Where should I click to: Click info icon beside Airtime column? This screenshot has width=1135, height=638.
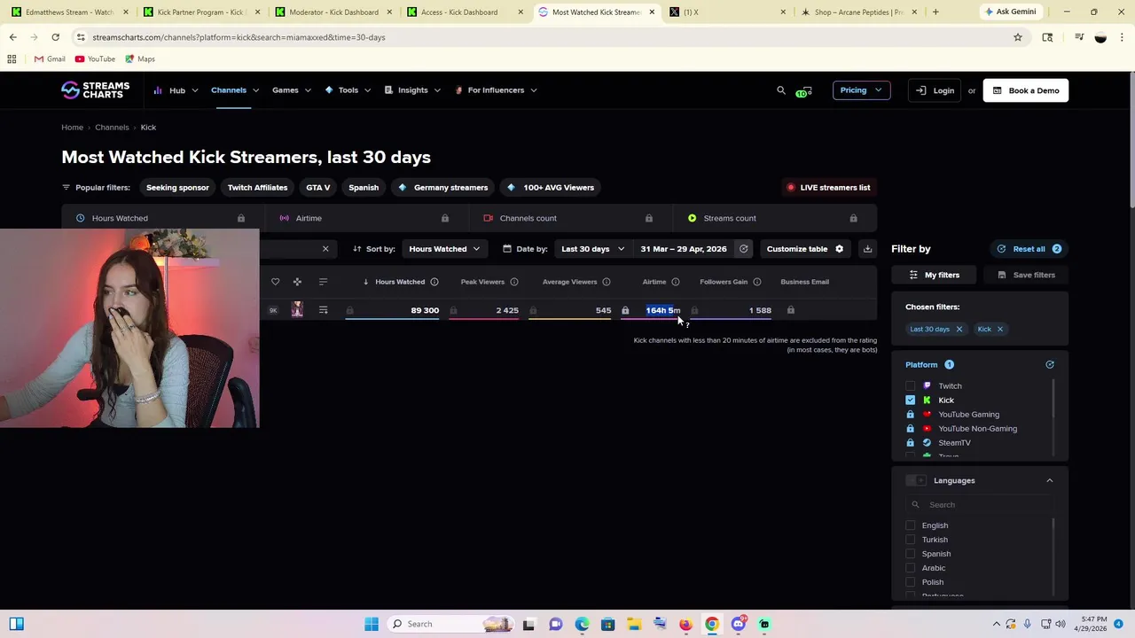click(676, 282)
